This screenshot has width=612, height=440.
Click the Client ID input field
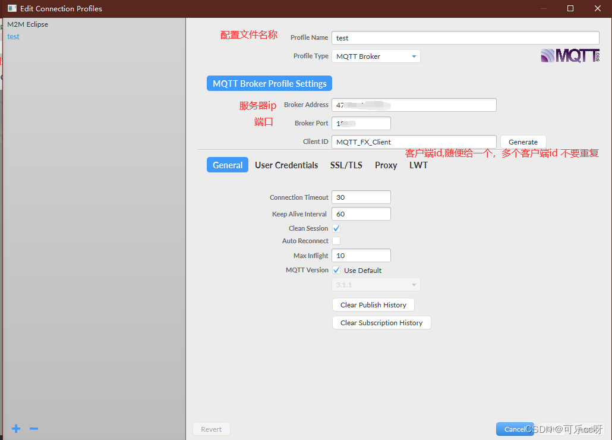coord(414,142)
